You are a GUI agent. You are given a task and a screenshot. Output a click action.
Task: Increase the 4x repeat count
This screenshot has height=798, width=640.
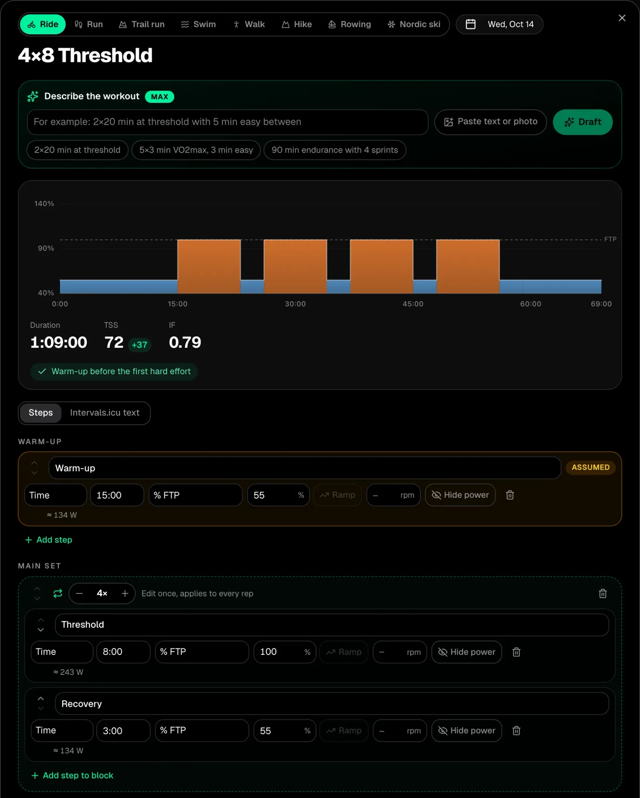pyautogui.click(x=125, y=593)
